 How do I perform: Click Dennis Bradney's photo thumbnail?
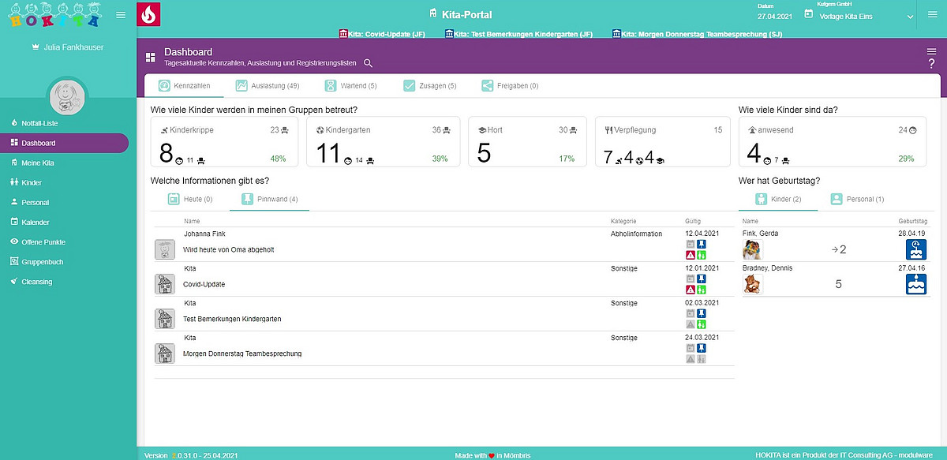753,284
